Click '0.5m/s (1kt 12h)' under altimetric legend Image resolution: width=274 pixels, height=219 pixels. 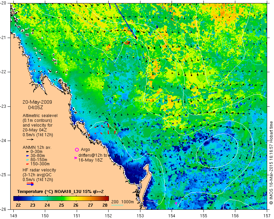(38, 135)
